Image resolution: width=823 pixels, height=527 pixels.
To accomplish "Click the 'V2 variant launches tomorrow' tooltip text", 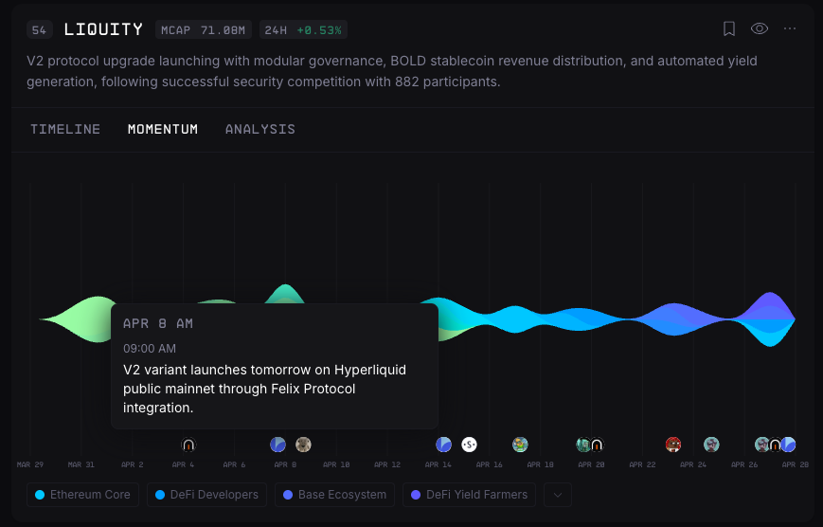I will [264, 389].
